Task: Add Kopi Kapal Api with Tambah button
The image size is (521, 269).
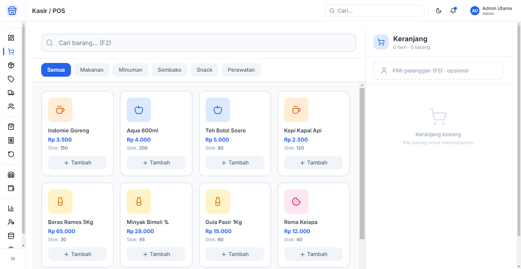Action: click(314, 163)
